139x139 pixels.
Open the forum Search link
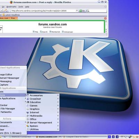[x=44, y=32]
